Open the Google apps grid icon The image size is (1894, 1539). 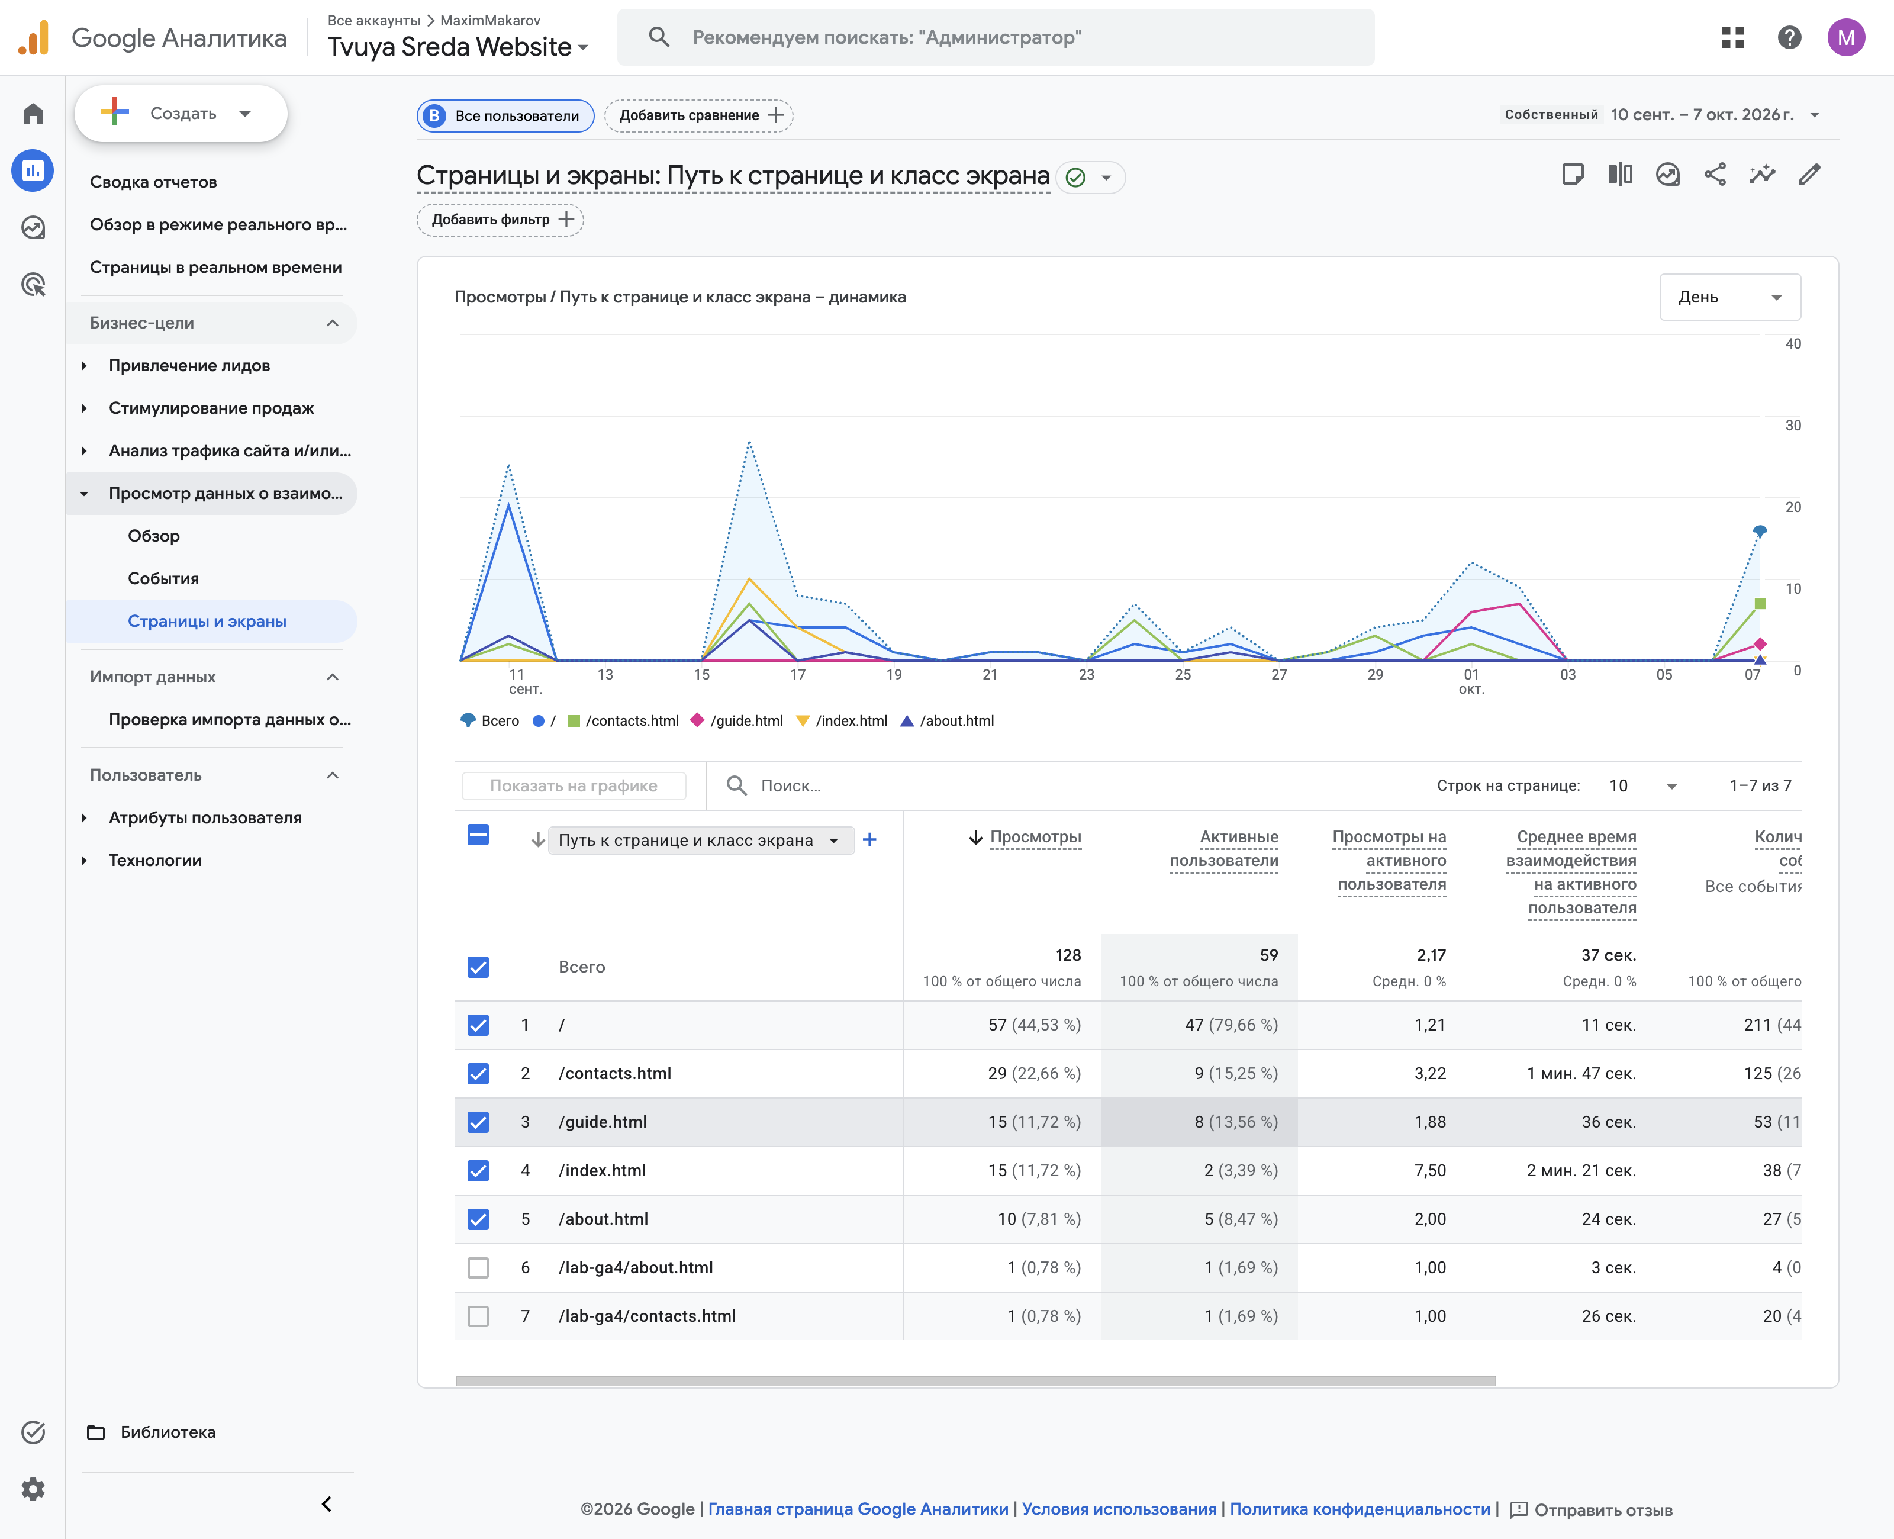pyautogui.click(x=1732, y=37)
